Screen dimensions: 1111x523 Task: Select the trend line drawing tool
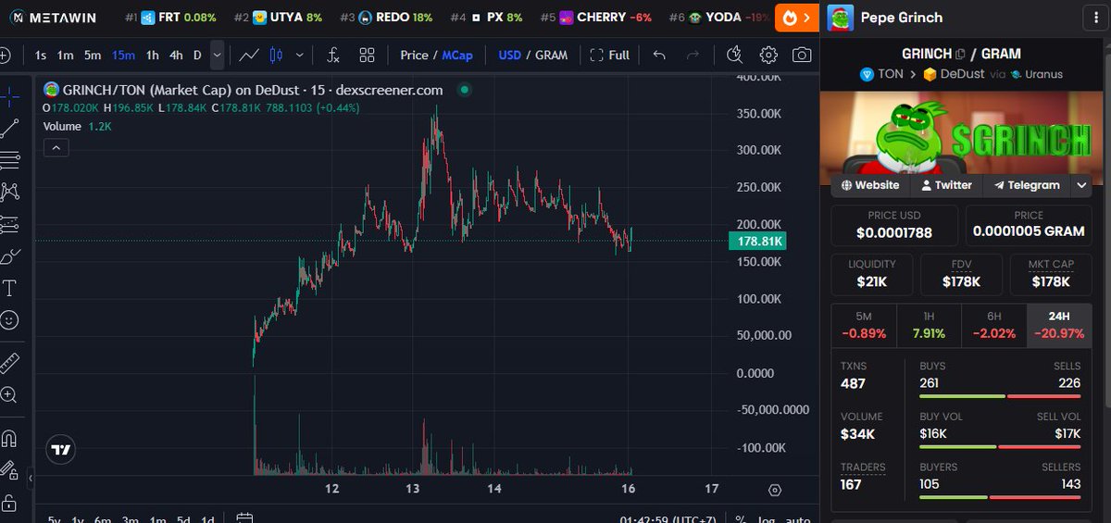point(8,129)
